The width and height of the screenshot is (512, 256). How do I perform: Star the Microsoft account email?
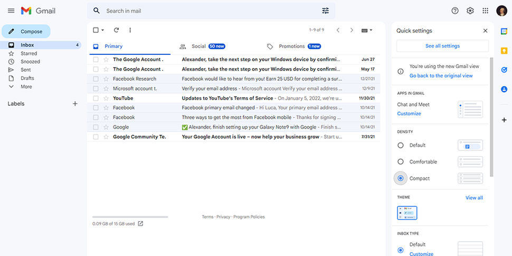106,89
